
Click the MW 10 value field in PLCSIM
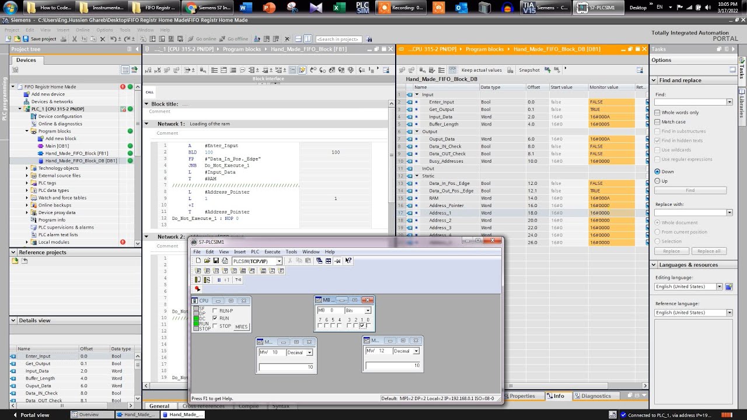coord(286,367)
